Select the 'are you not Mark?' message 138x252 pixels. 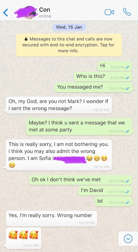point(59,105)
